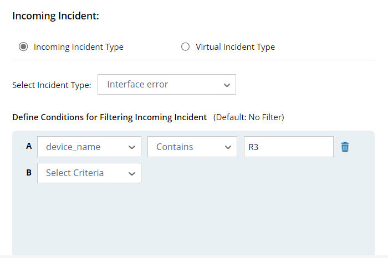Click the chevron arrow beside Interface error
Image resolution: width=388 pixels, height=258 pixels.
(x=226, y=85)
